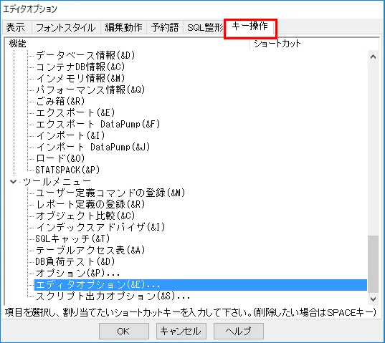
Task: Click the キャンセル button
Action: 181,332
